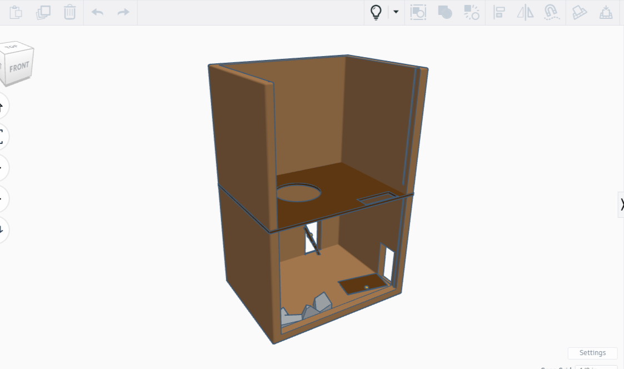Click the Home view arrow button

pos(1,106)
